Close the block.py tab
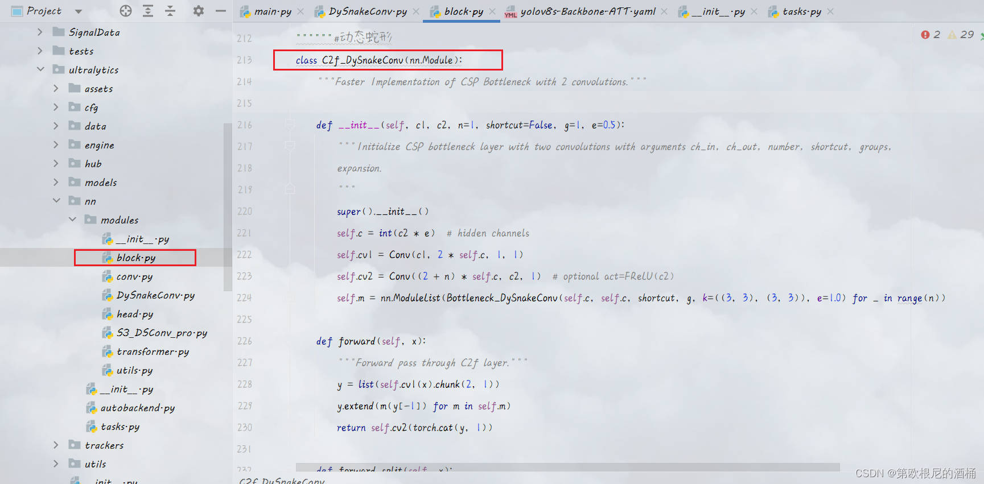The width and height of the screenshot is (984, 484). [492, 11]
